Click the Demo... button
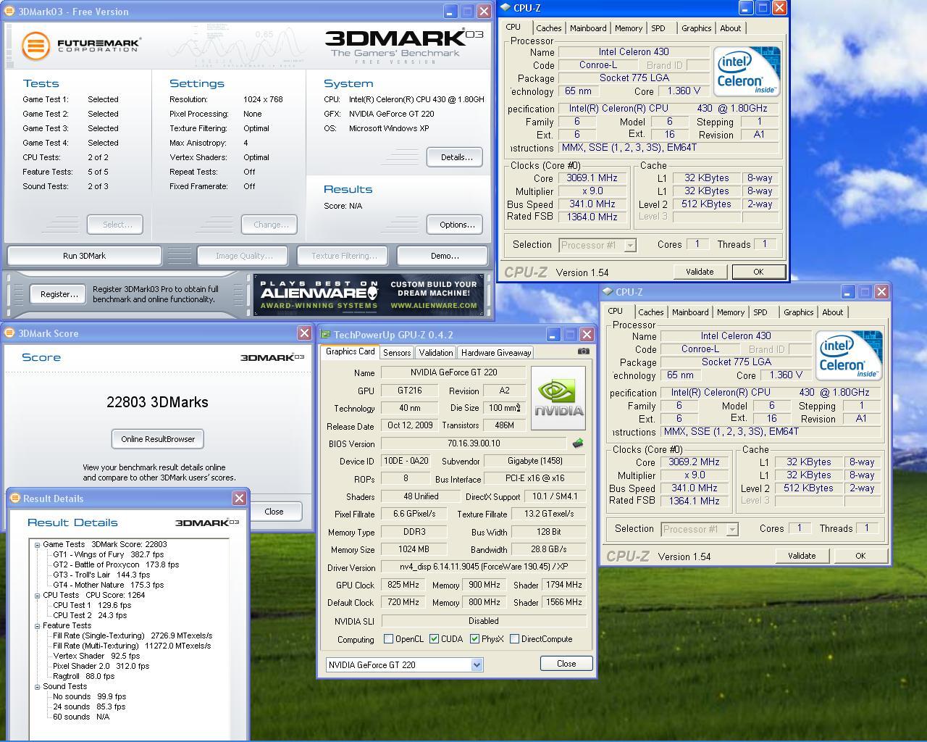This screenshot has height=742, width=927. point(444,256)
